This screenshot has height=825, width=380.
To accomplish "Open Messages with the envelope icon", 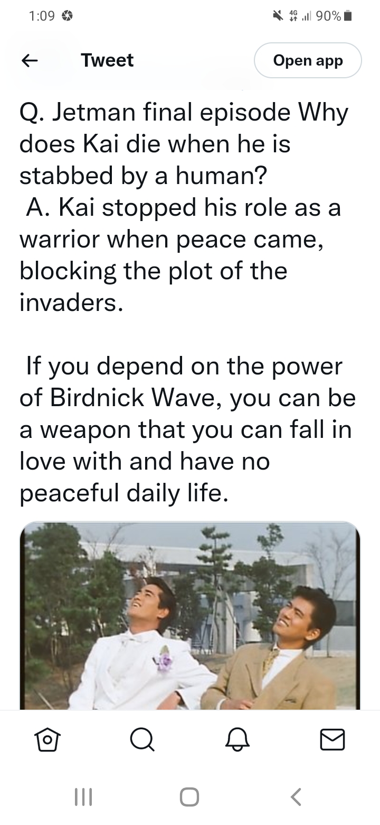I will click(333, 739).
